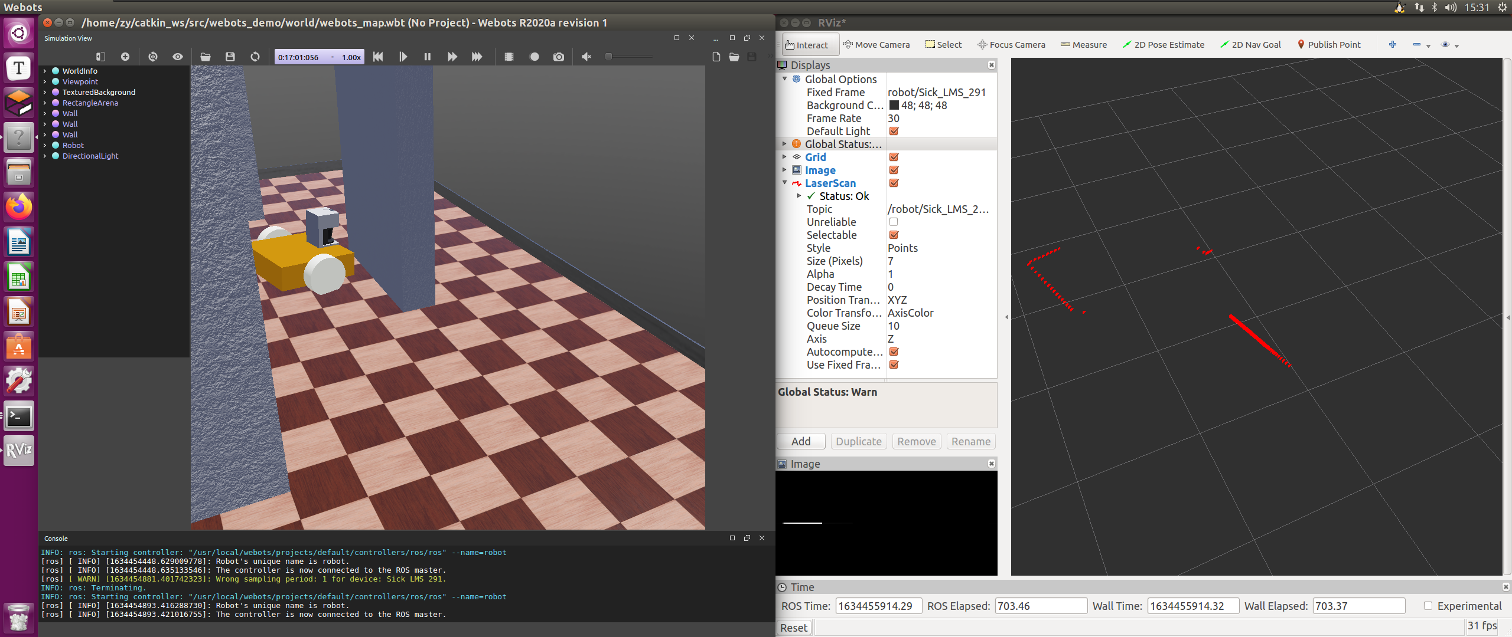
Task: Expand the Robot node in scene tree
Action: click(45, 146)
